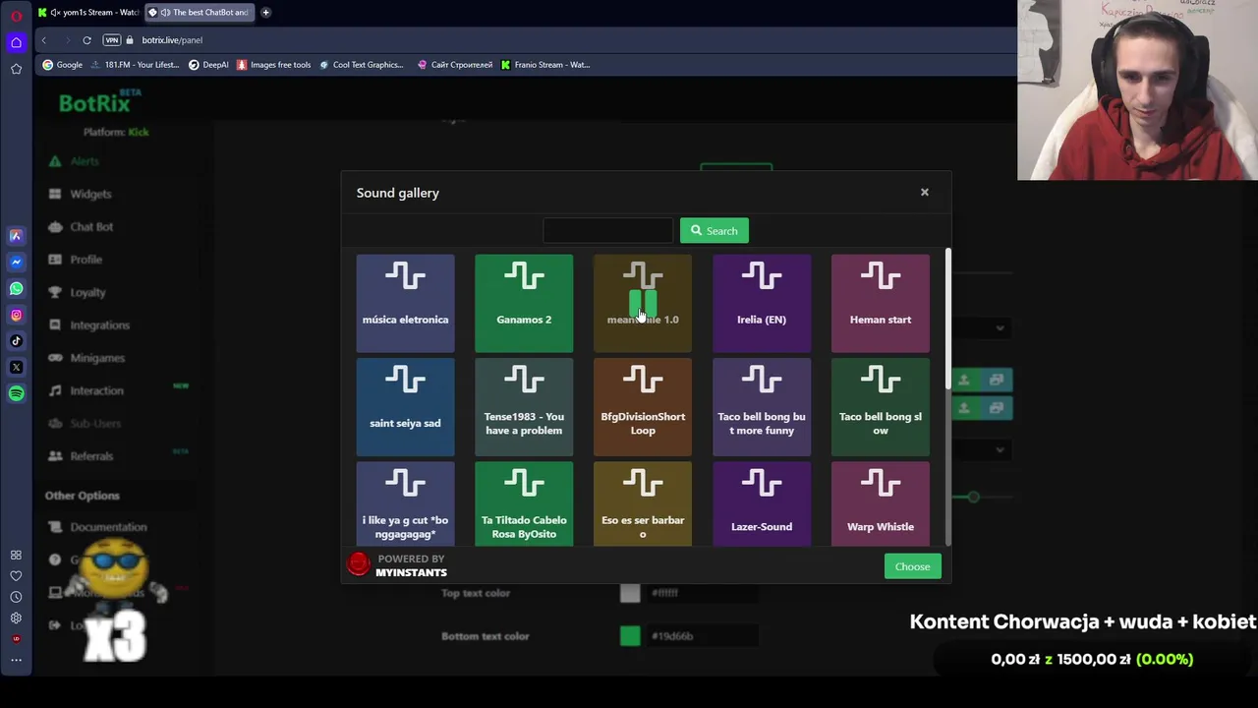The width and height of the screenshot is (1258, 708).
Task: Open Opera menu logo icon
Action: [x=16, y=16]
